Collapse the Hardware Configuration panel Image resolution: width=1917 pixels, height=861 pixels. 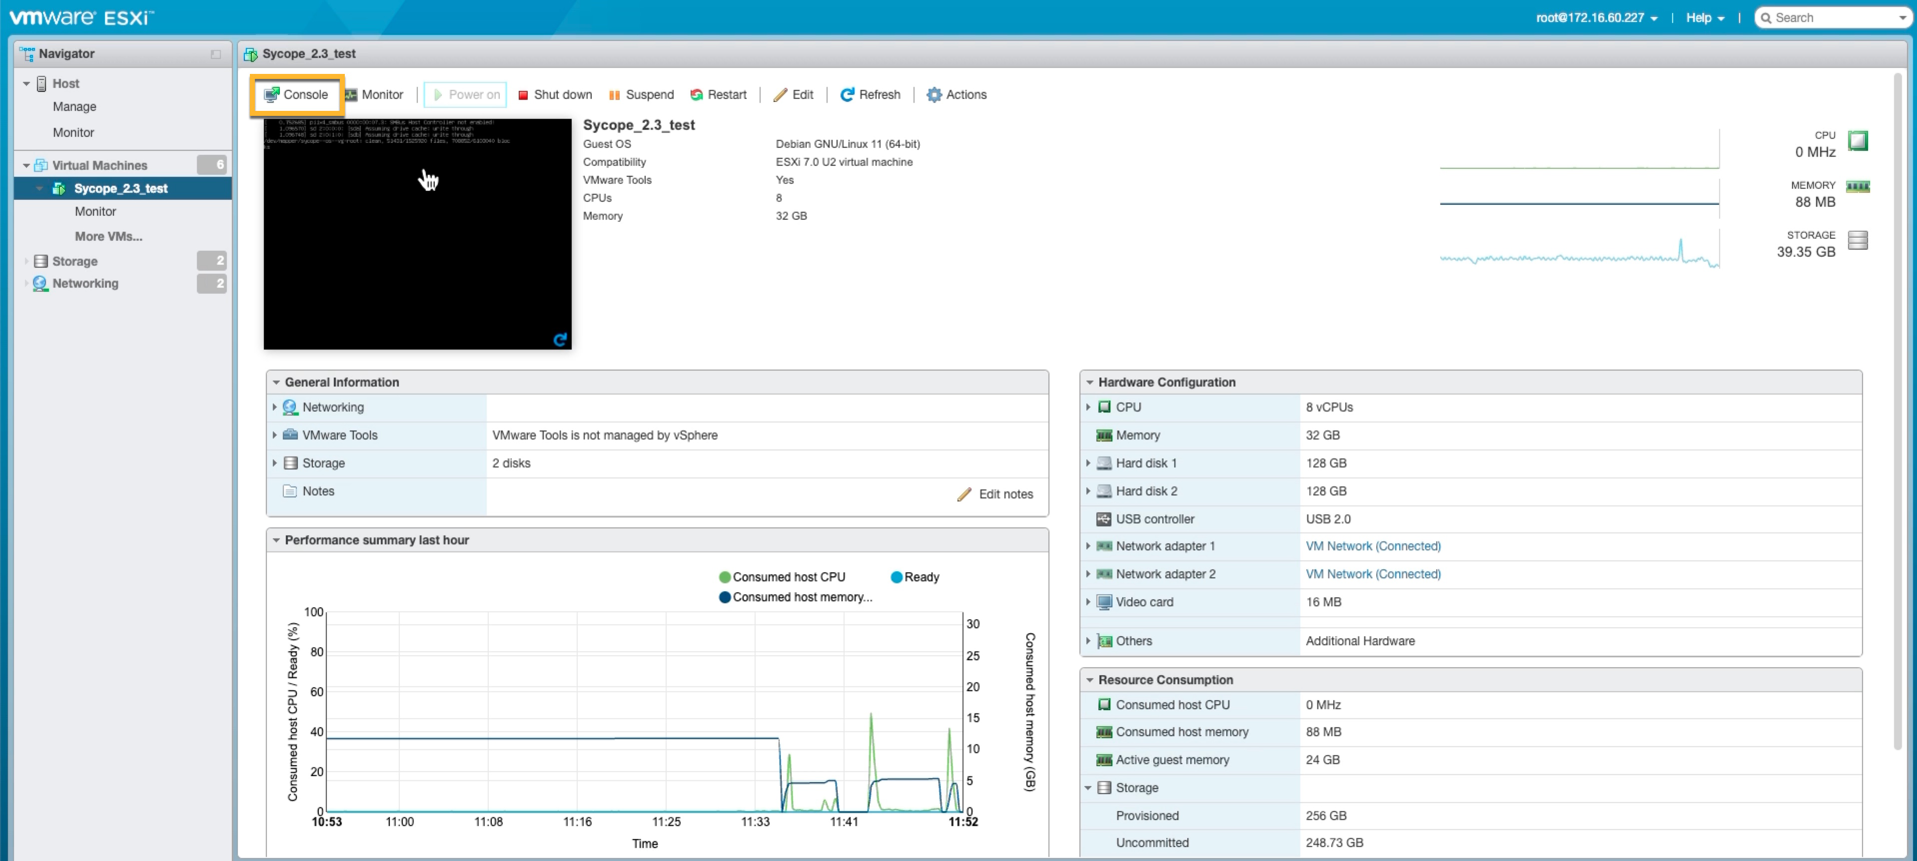1089,382
